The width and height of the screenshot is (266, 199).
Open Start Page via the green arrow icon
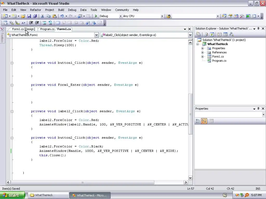click(x=248, y=16)
